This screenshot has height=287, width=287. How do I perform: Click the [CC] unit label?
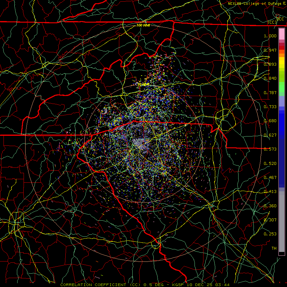(272, 22)
